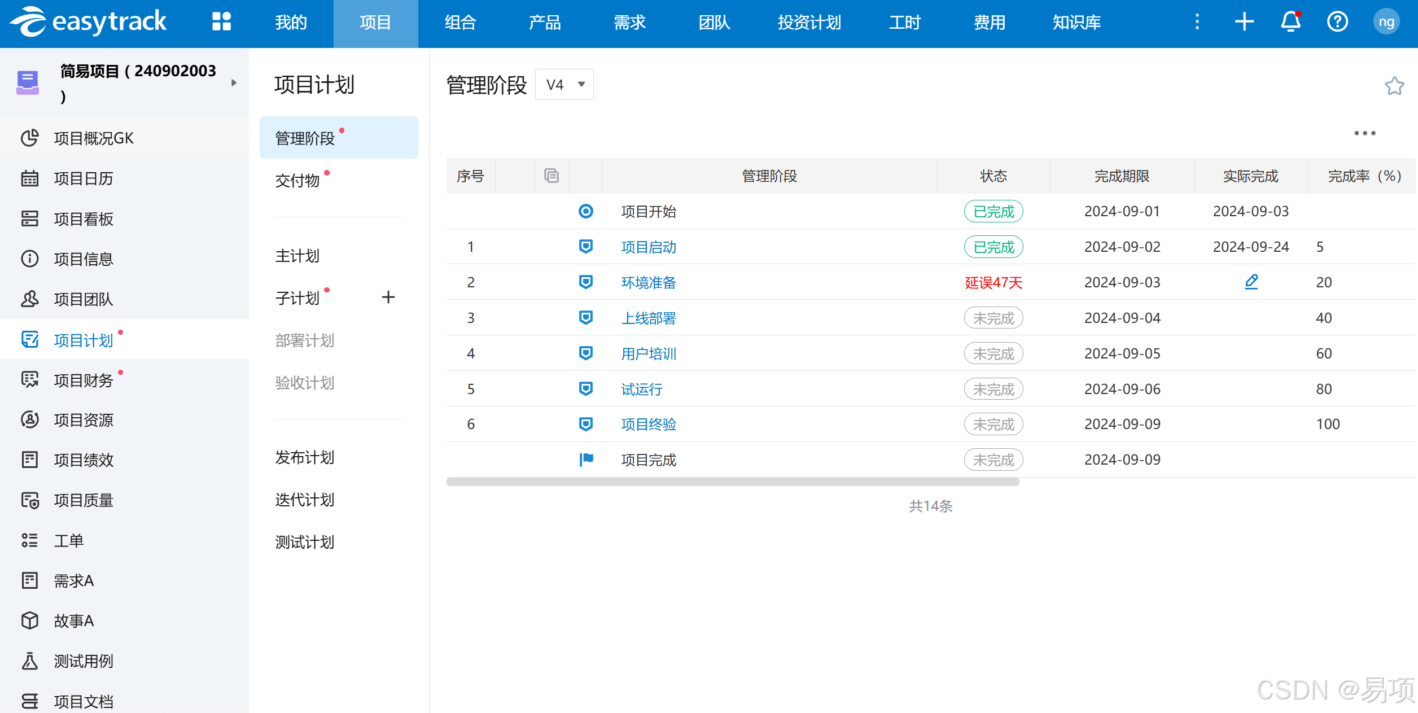Click the copy icon in table header
Screen dimensions: 1418x713
coord(551,176)
